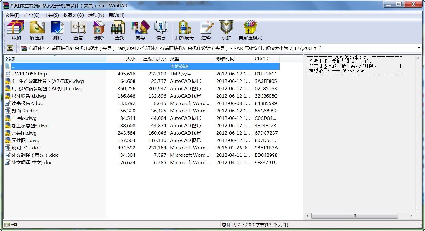Click the 查看 (View) toolbar icon

point(78,30)
